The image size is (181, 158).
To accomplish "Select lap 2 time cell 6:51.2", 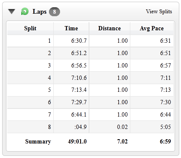I will (x=79, y=53).
